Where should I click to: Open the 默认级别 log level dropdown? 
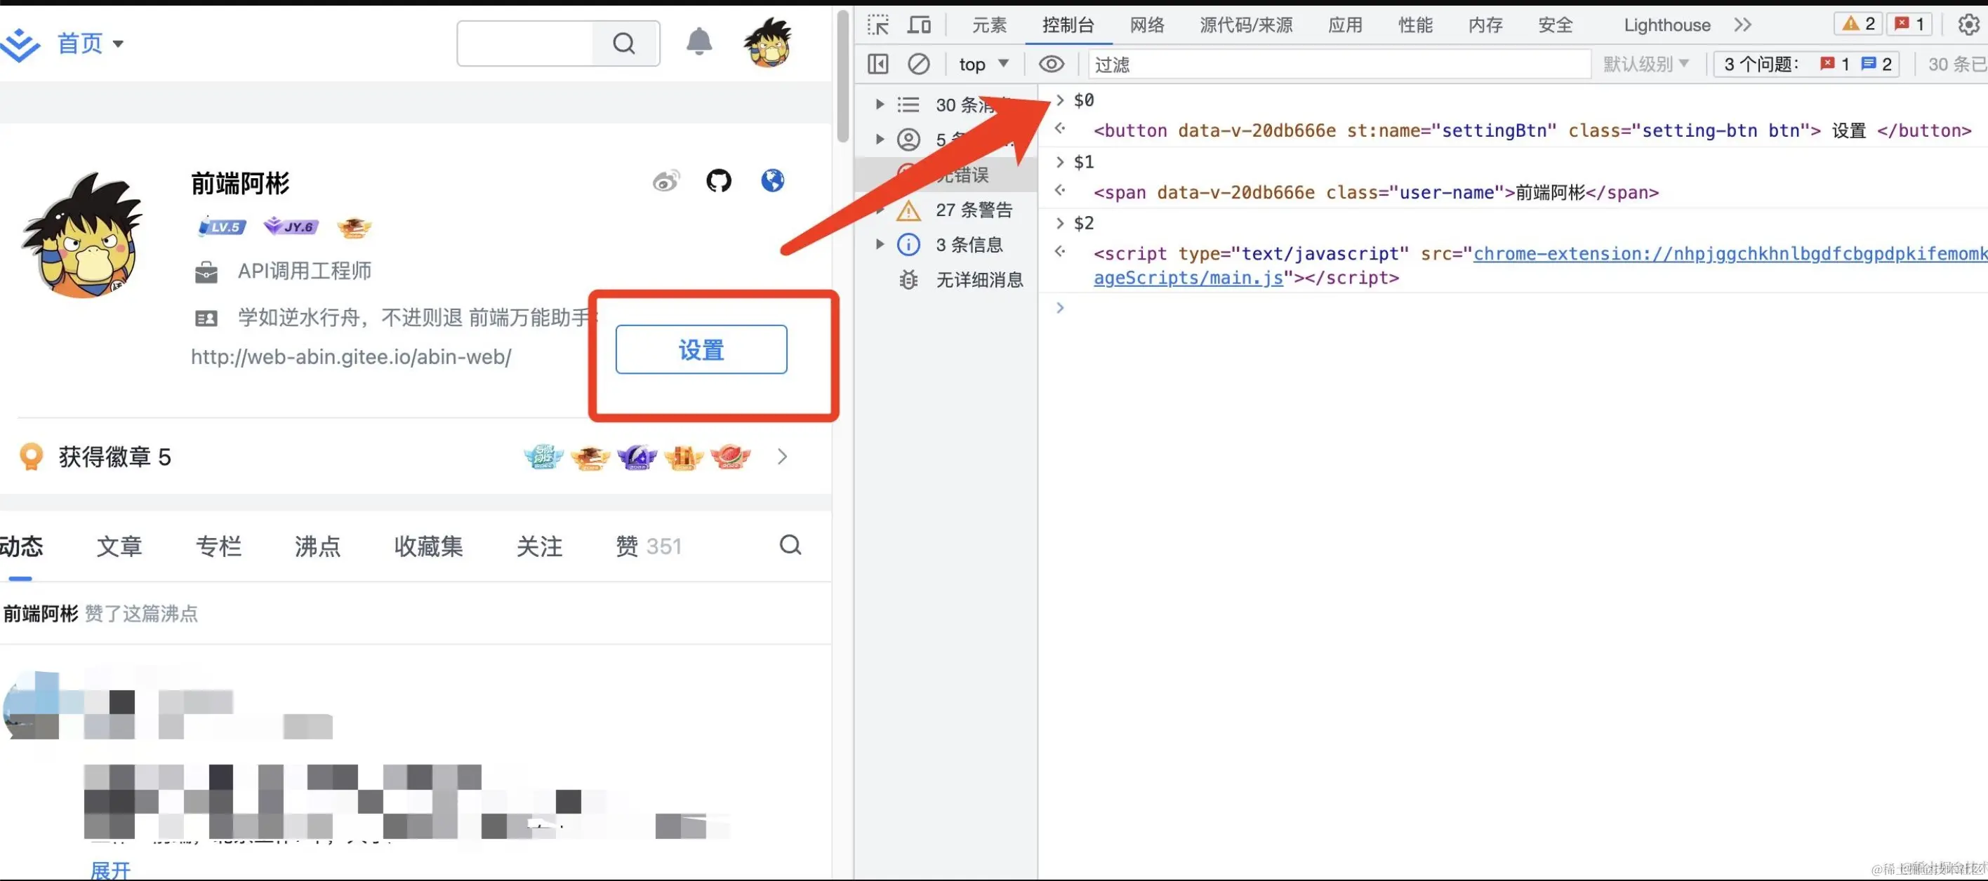pos(1645,64)
